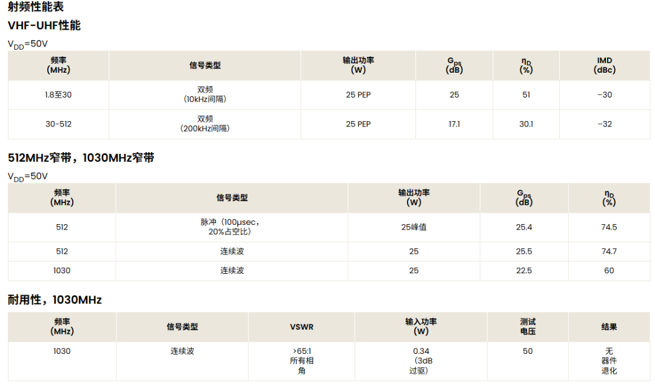Select the 脉冲 (100μsec, 20%占空比) cell
655x386 pixels.
click(232, 227)
